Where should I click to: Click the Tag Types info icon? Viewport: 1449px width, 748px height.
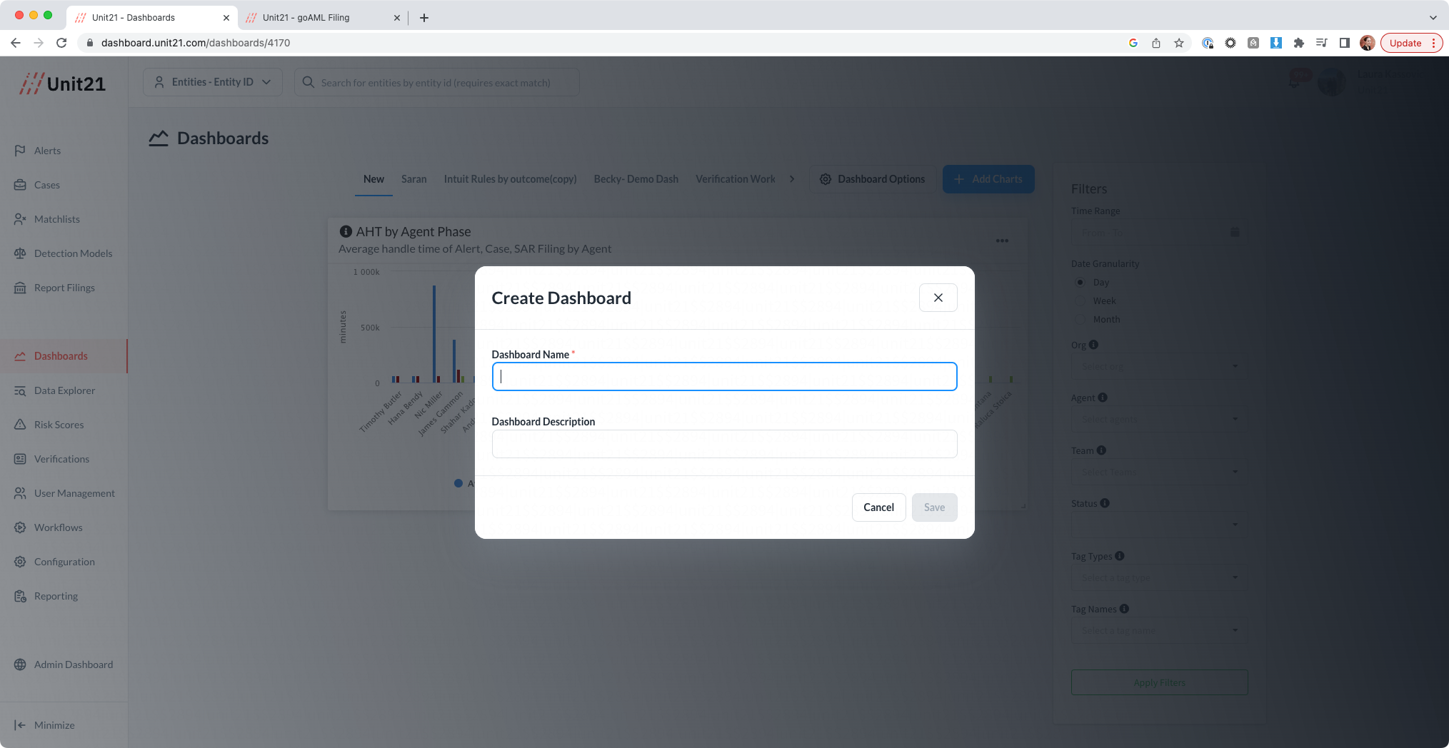coord(1120,556)
